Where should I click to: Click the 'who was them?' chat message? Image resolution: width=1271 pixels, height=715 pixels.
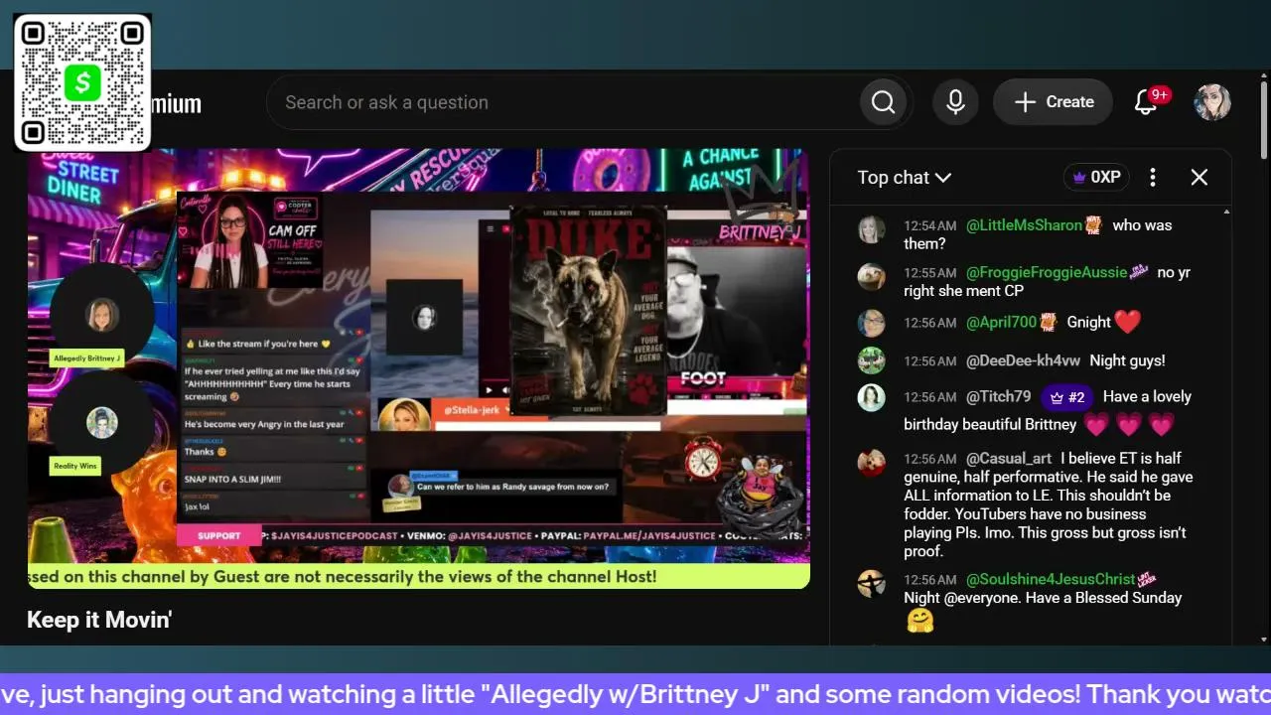click(x=1038, y=234)
